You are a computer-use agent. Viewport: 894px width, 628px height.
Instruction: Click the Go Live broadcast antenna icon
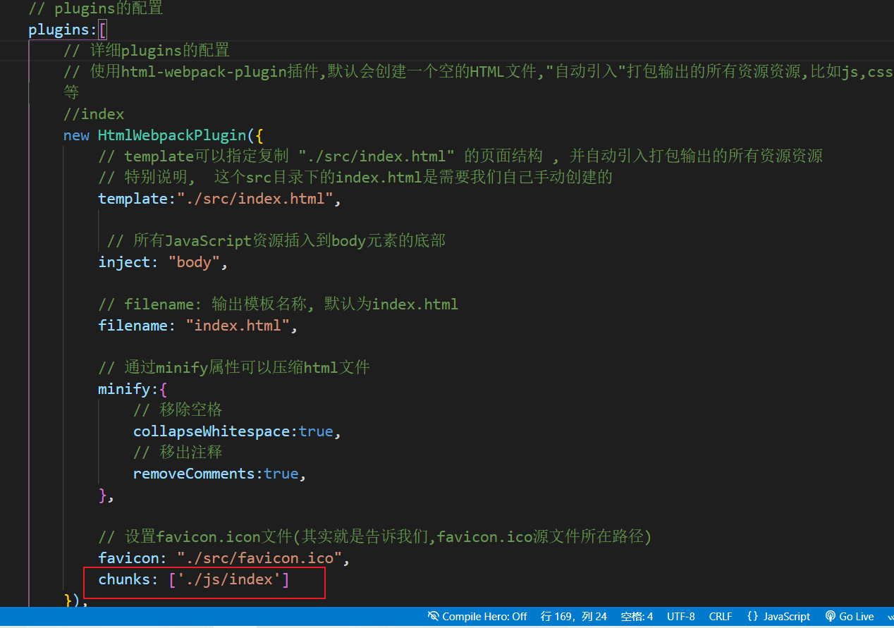829,616
